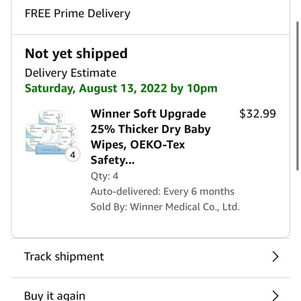Screen dimensions: 301x301
Task: Click the Not yet shipped heading
Action: coord(76,54)
